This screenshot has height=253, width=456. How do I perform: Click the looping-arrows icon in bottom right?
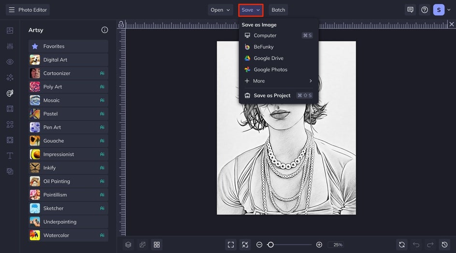[402, 245]
